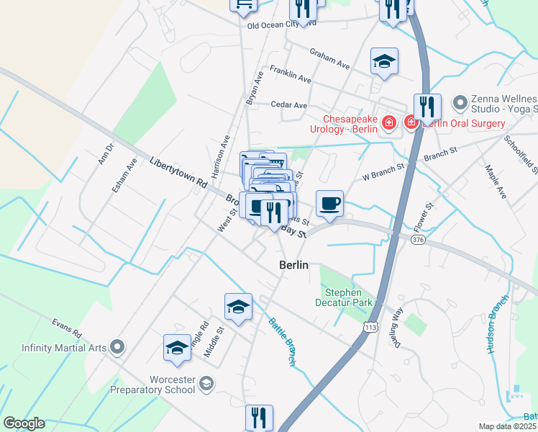Click the restaurant marker at bottom near Route 113
This screenshot has width=538, height=432.
coord(259,418)
